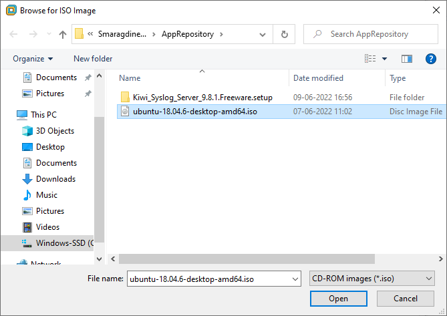Viewport: 447px width, 316px height.
Task: Refresh the AppRepository folder listing
Action: coord(284,34)
